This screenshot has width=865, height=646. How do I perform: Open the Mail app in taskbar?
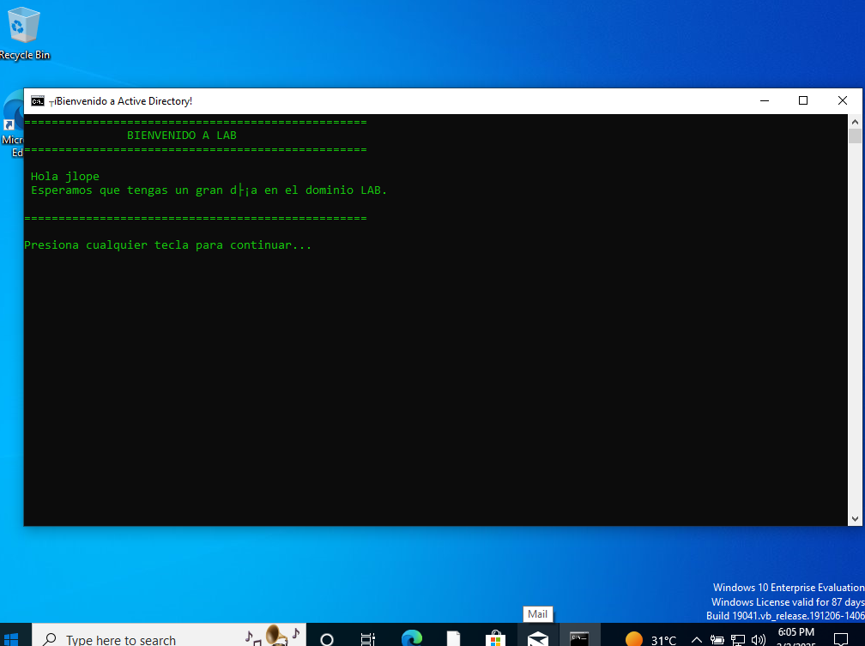pyautogui.click(x=538, y=639)
